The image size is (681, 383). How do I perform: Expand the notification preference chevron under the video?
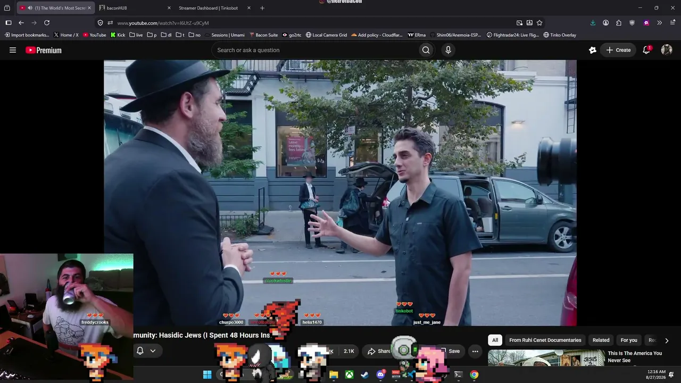pos(153,351)
